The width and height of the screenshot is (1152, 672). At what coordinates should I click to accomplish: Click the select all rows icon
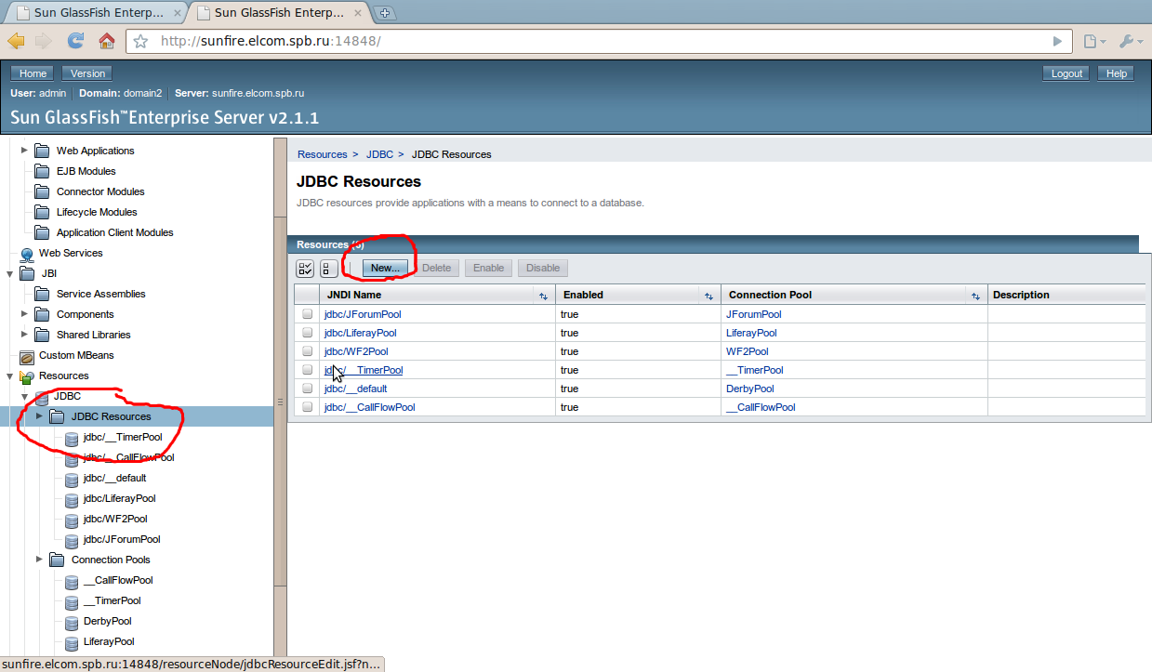pos(305,269)
